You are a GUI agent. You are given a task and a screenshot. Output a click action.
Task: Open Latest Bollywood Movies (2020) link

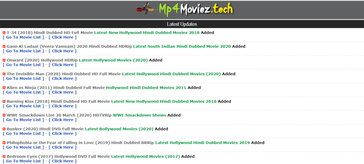point(119,129)
